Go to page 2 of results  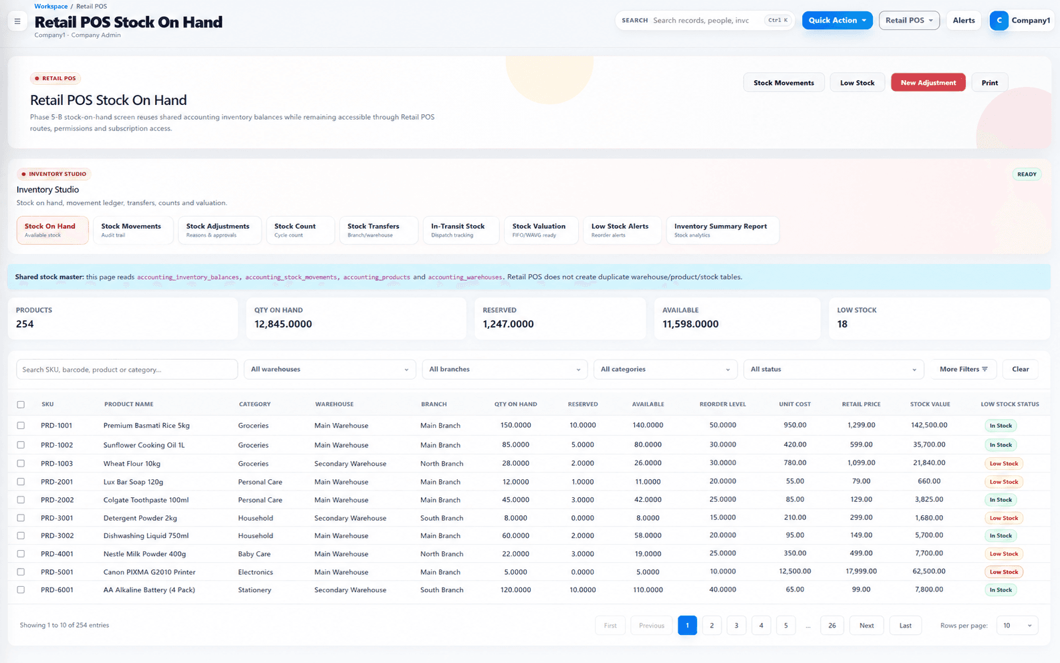712,626
